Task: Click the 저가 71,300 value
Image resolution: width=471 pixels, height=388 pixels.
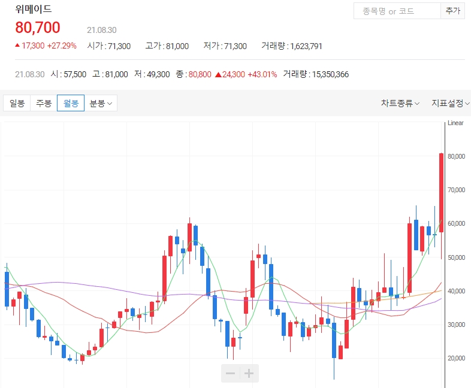Action: point(225,46)
